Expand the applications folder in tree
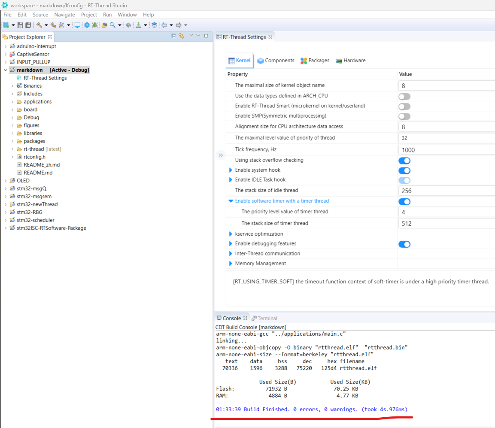495x428 pixels. point(12,102)
